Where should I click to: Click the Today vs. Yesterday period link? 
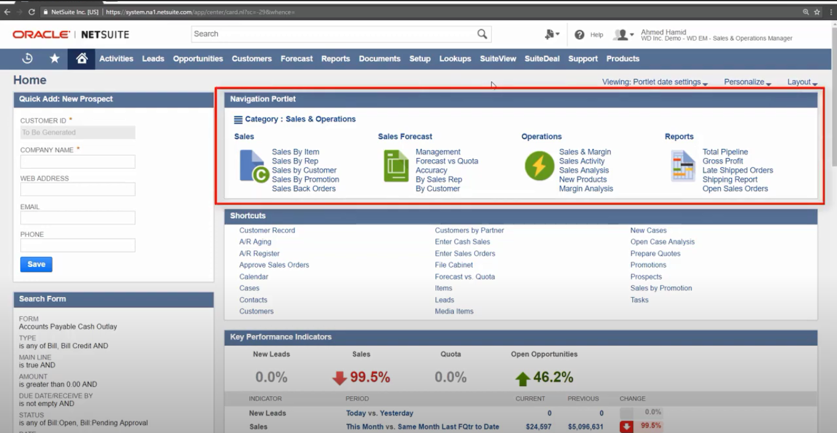pyautogui.click(x=379, y=413)
